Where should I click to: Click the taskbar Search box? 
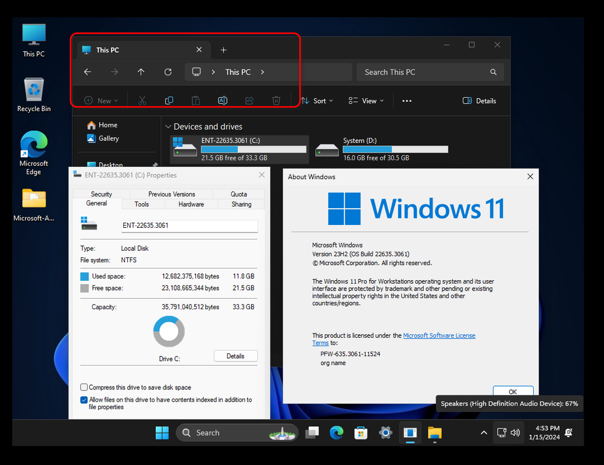pyautogui.click(x=237, y=432)
